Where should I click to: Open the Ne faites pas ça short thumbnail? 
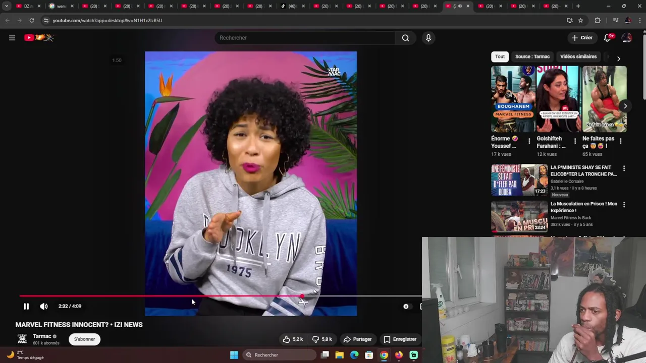[x=605, y=99]
